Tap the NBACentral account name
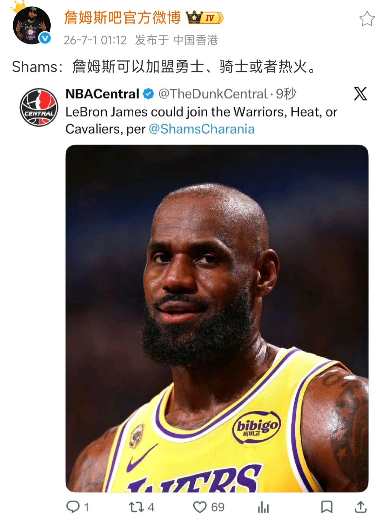The width and height of the screenshot is (388, 522). (102, 94)
